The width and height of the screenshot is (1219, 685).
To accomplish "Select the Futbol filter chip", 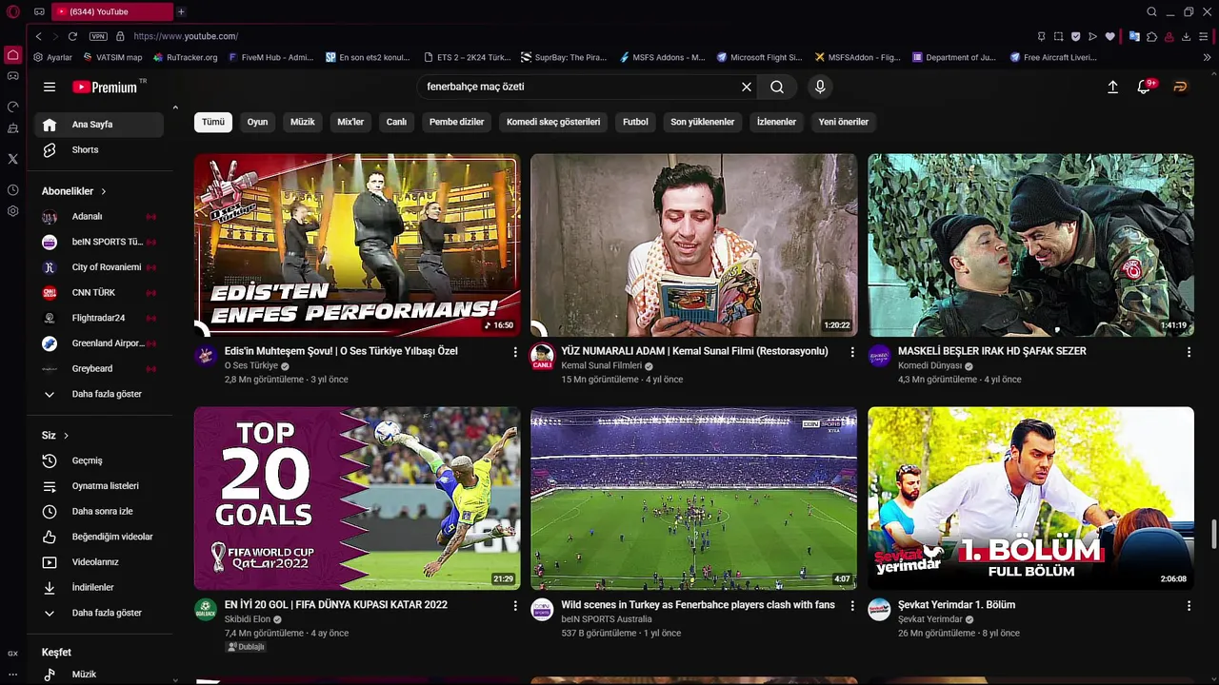I will pyautogui.click(x=635, y=122).
